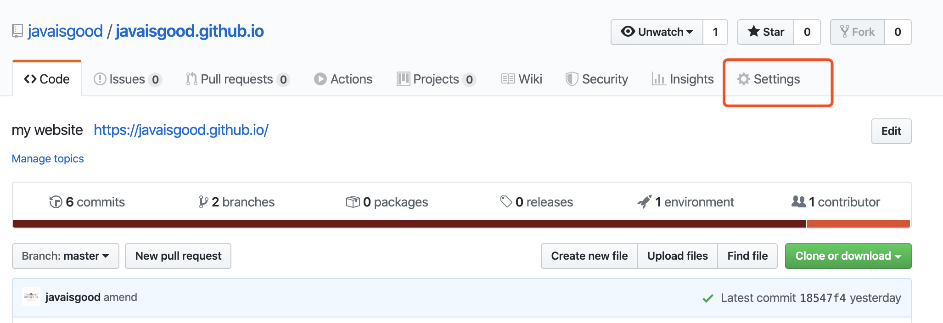Click the red language breakdown bar
Screen dimensions: 943x323
(409, 224)
